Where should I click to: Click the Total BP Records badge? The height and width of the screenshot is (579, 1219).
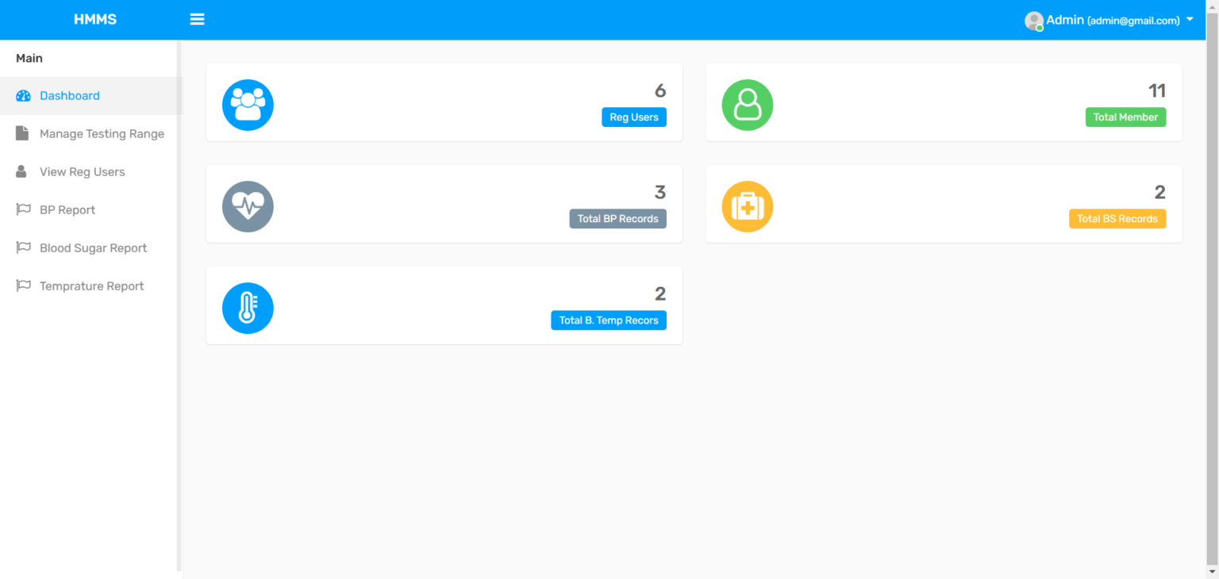pos(617,218)
